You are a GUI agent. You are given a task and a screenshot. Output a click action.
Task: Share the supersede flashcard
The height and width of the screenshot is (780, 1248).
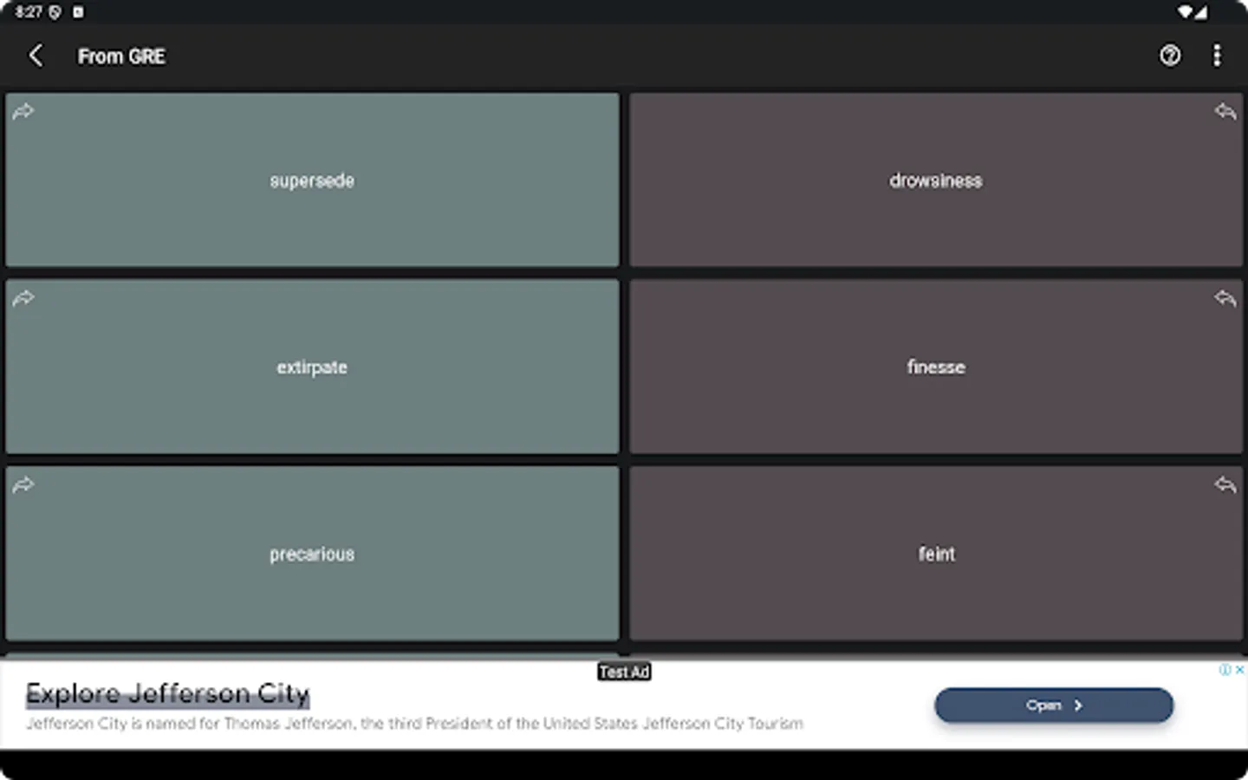23,111
